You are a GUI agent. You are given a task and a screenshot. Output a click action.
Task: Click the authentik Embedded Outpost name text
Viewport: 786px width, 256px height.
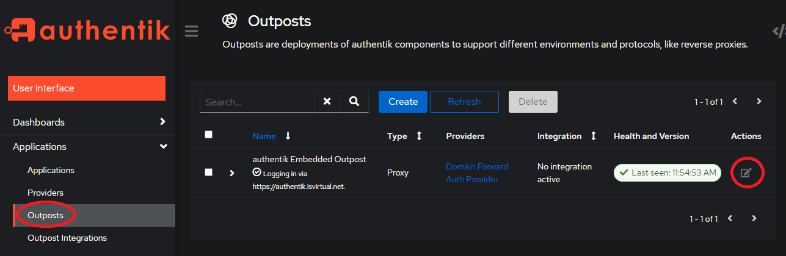point(309,159)
